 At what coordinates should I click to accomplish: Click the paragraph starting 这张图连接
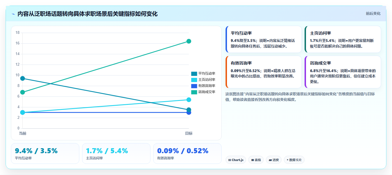(300, 97)
